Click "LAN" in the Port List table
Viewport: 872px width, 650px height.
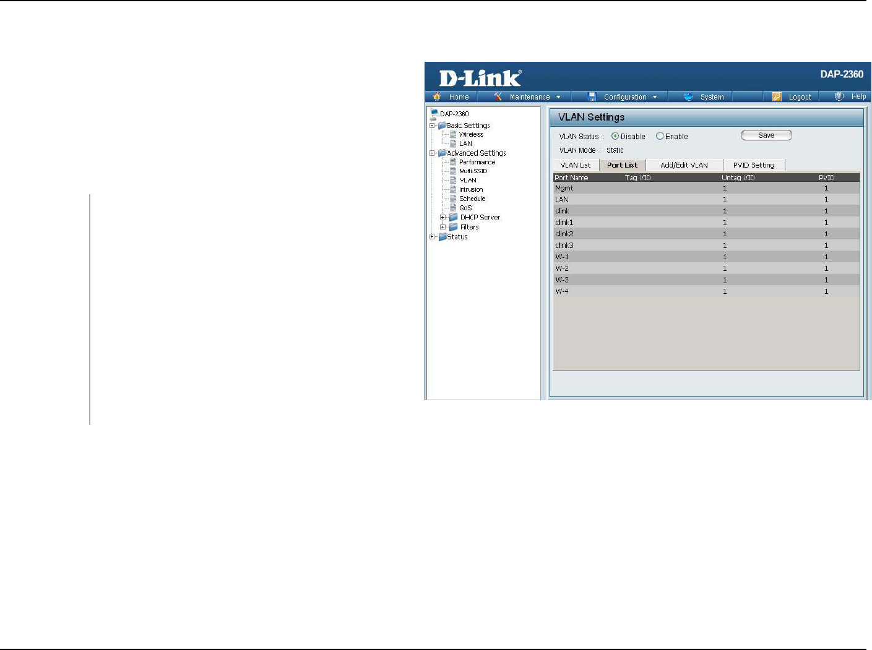pos(562,200)
